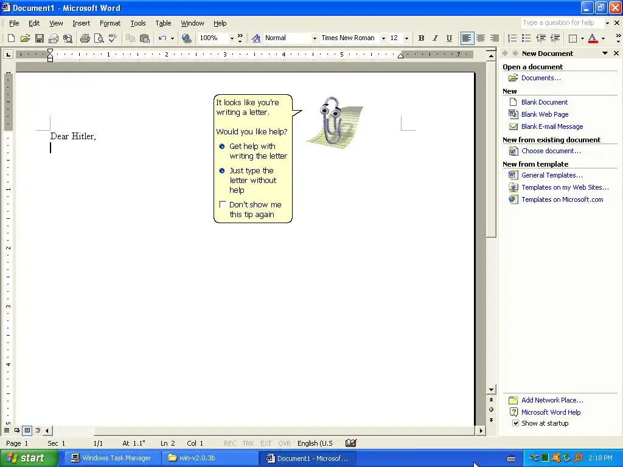Image resolution: width=623 pixels, height=467 pixels.
Task: Apply the red font color button
Action: 593,38
